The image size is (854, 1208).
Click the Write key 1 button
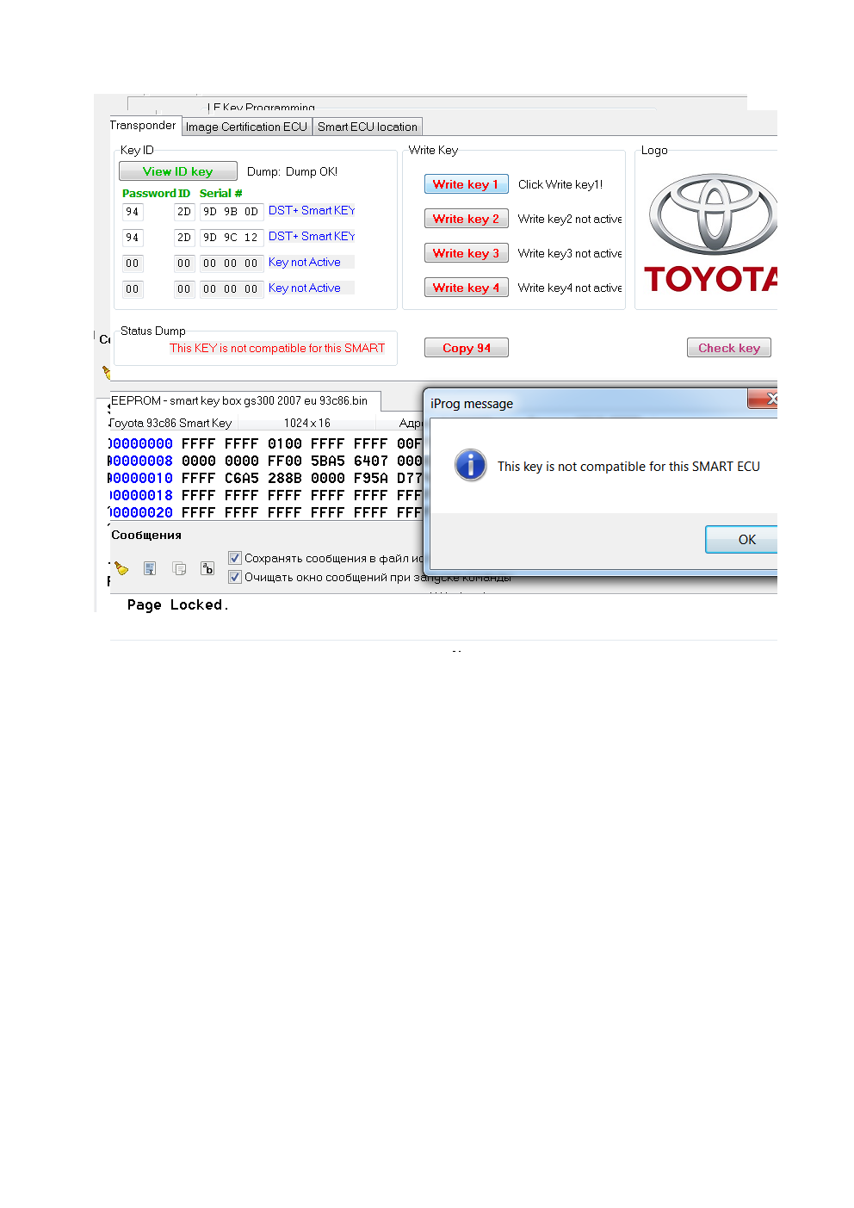click(x=466, y=184)
